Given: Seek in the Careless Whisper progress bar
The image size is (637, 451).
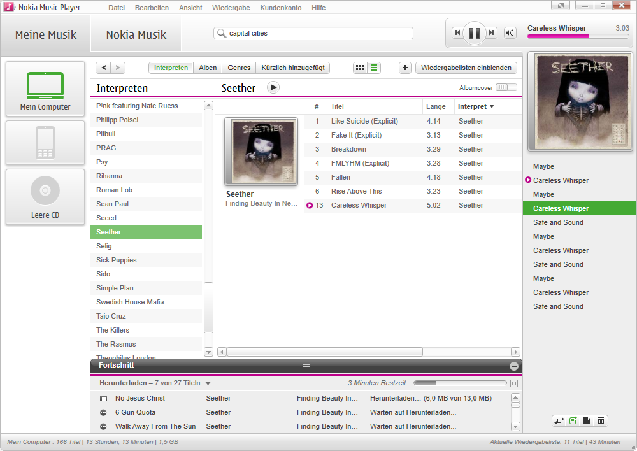Looking at the screenshot, I should [x=578, y=36].
